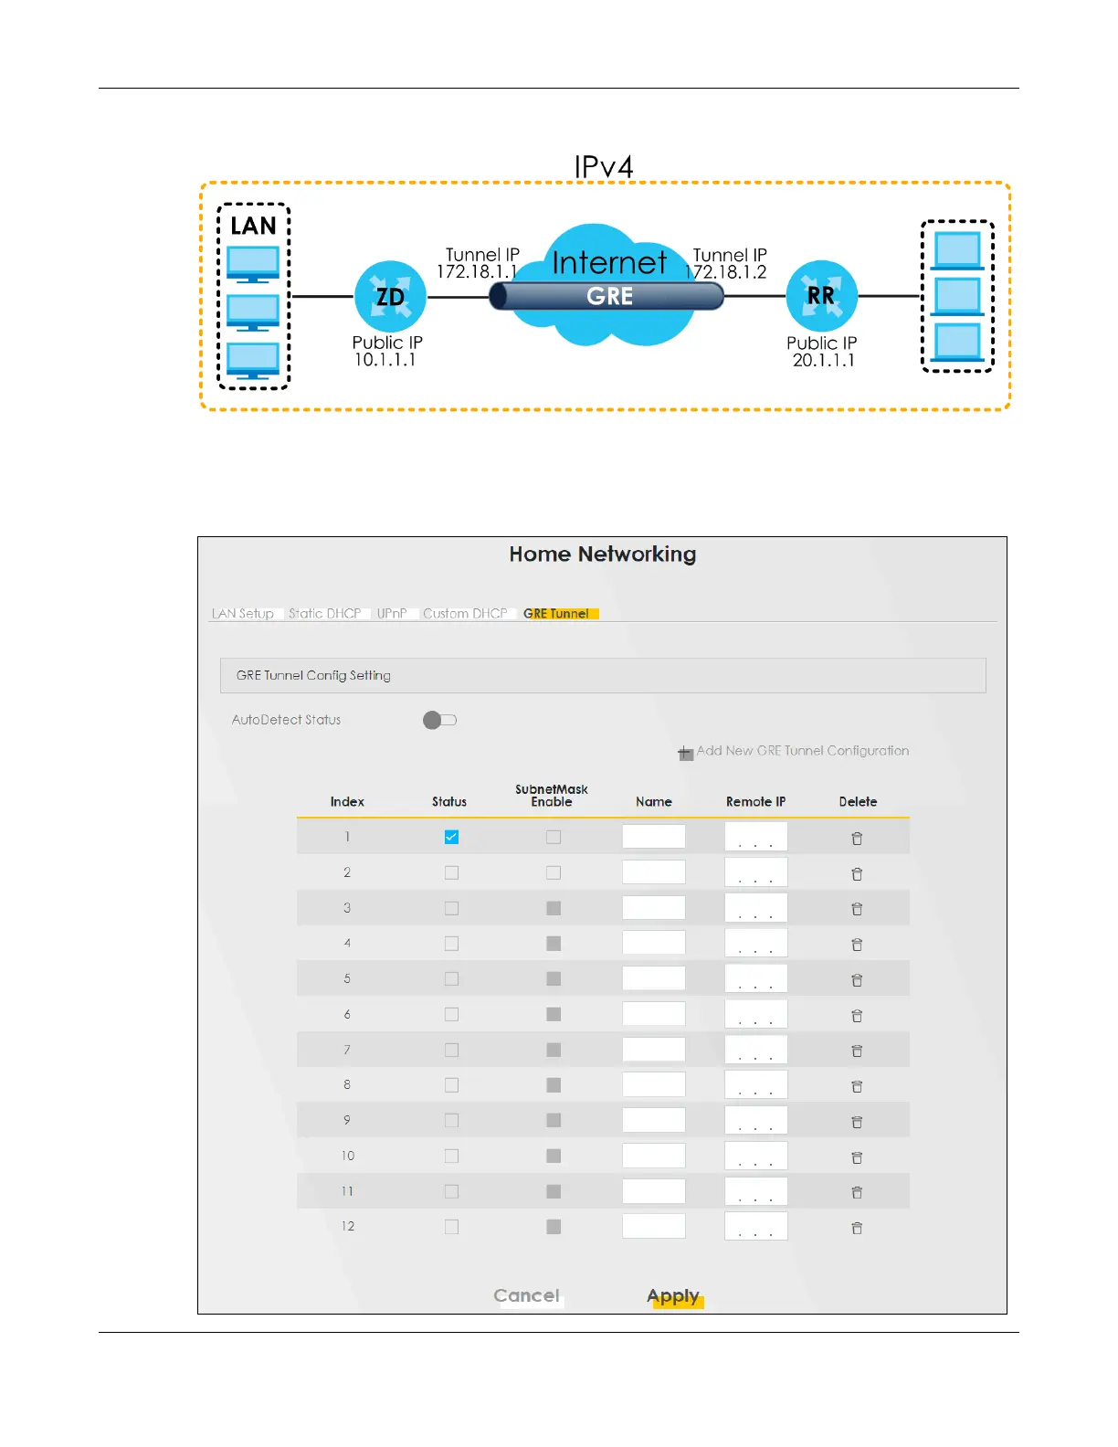
Task: Check SubnetMask Enable for index 1
Action: [554, 837]
